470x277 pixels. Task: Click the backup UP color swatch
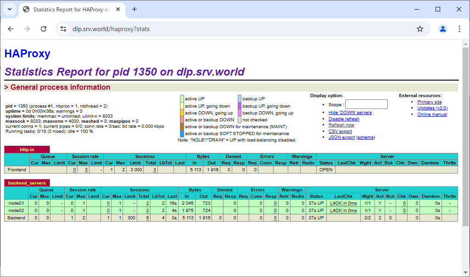(240, 99)
